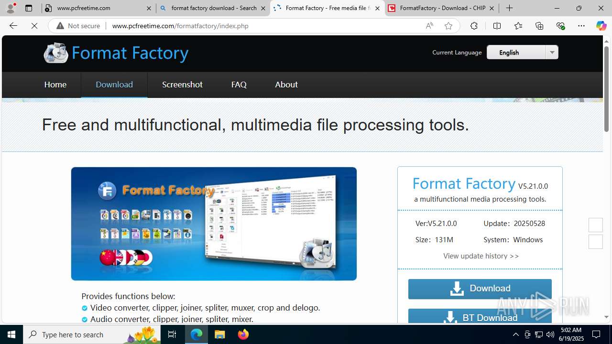This screenshot has width=612, height=344.
Task: Click 'Audio converter, clipper, joiner' line
Action: [172, 319]
